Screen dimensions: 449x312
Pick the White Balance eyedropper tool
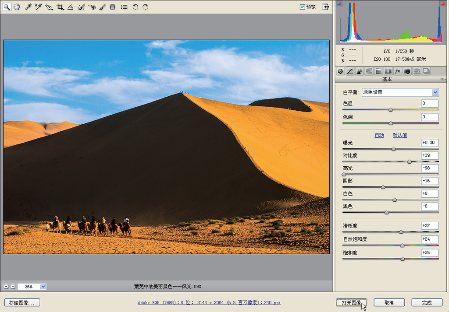pos(28,7)
